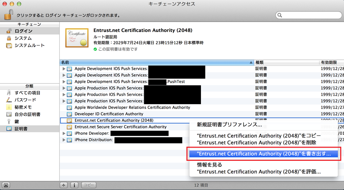
Task: Expand the iPhone Developer certificate row
Action: pyautogui.click(x=64, y=133)
